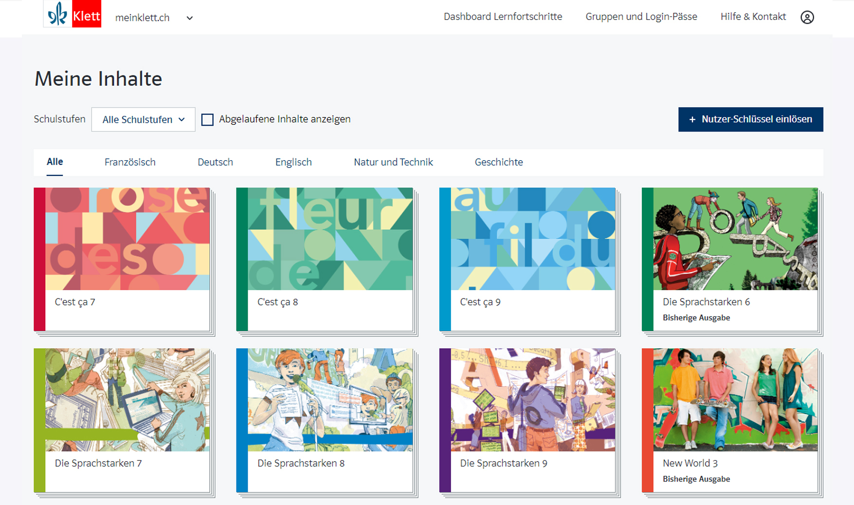Image resolution: width=854 pixels, height=505 pixels.
Task: Switch to Natur und Technik tab
Action: [x=393, y=162]
